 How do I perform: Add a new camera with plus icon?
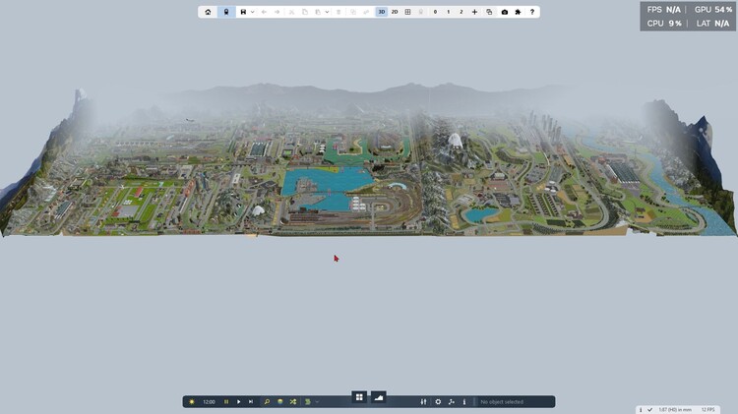pyautogui.click(x=474, y=12)
